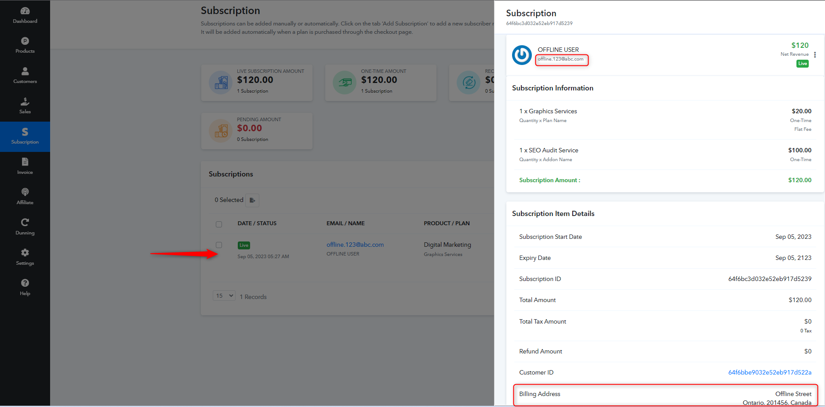Go to Products in sidebar
This screenshot has height=407, width=825.
(25, 45)
